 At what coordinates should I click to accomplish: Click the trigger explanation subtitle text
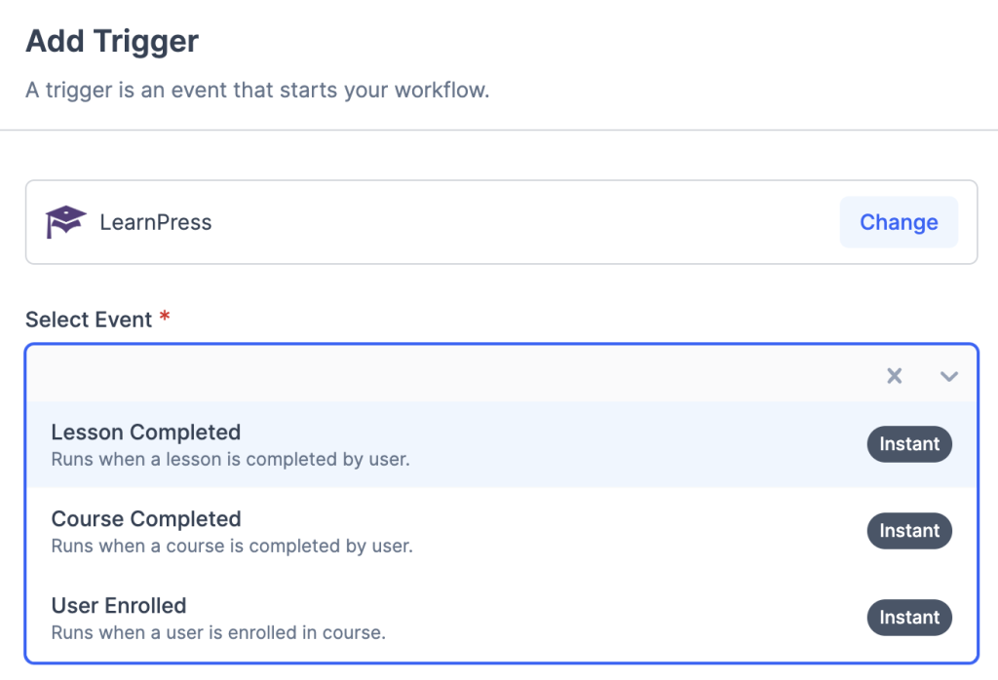257,91
